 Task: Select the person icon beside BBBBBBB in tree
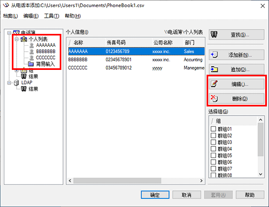tap(32, 52)
